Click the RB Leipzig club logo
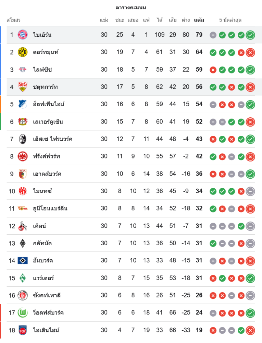This screenshot has height=343, width=262. click(23, 70)
